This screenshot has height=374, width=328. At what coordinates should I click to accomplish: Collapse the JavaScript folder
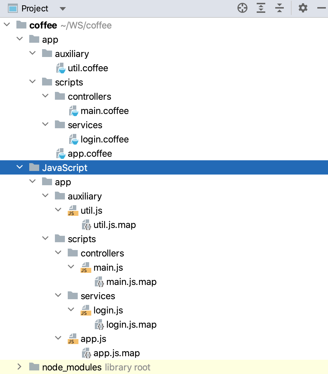click(20, 167)
